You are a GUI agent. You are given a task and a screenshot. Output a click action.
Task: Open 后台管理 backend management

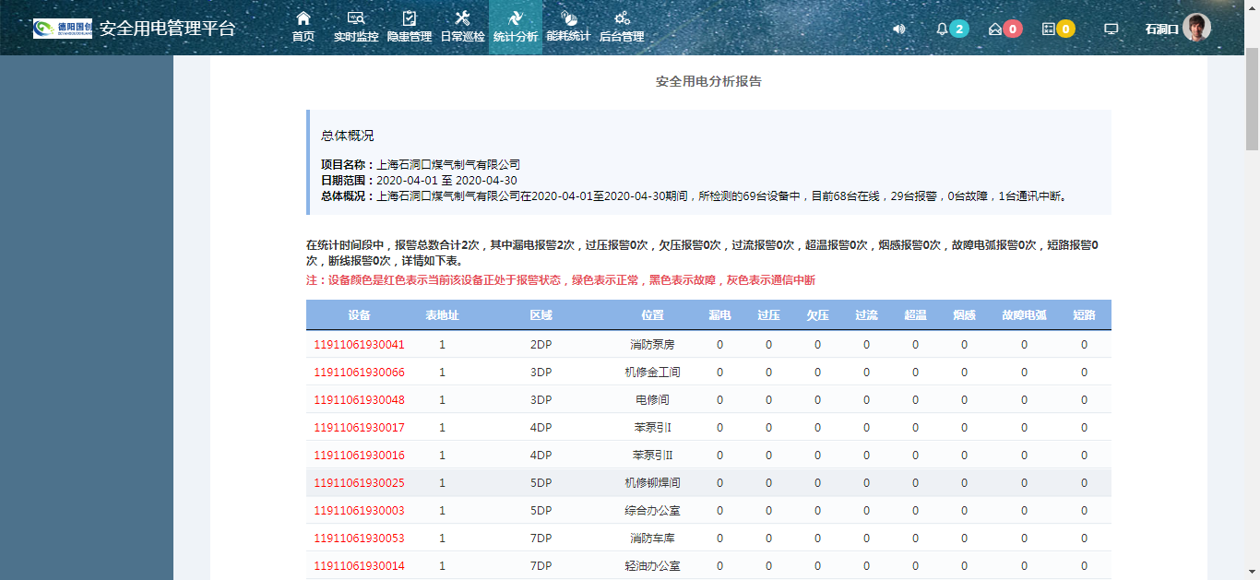622,27
